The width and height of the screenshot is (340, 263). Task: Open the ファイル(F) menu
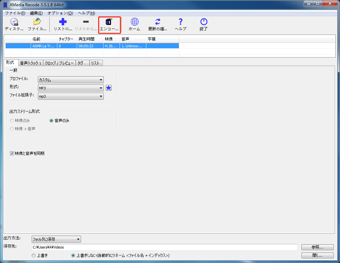(15, 13)
